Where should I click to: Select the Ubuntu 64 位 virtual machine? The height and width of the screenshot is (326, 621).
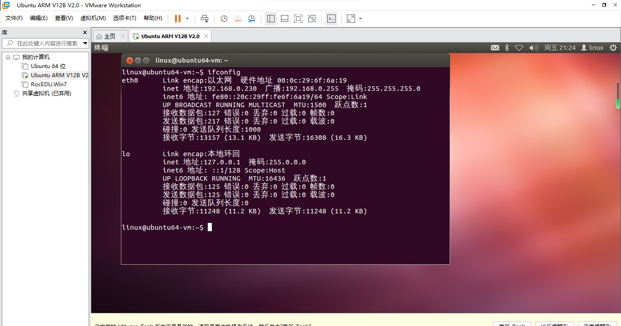pos(48,66)
